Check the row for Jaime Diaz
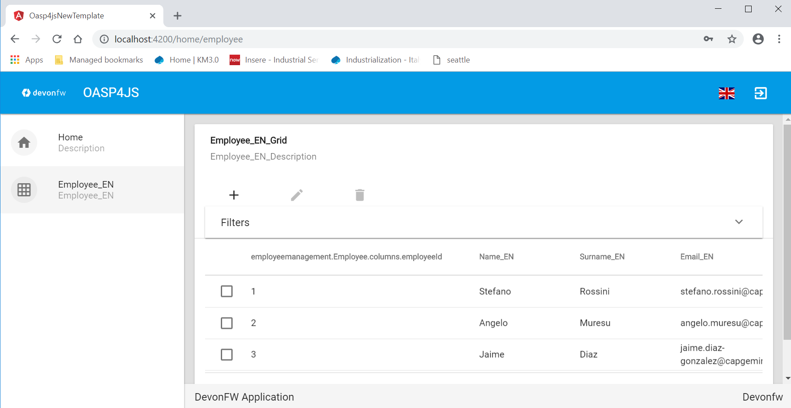The image size is (791, 408). click(226, 355)
